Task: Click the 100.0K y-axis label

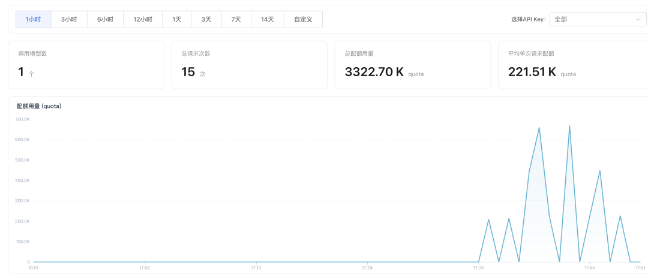Action: (23, 242)
